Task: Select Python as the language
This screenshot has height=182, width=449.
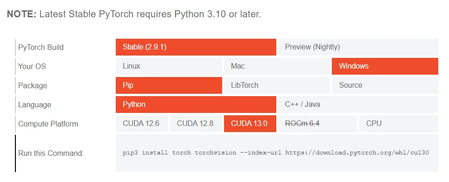Action: pos(196,105)
